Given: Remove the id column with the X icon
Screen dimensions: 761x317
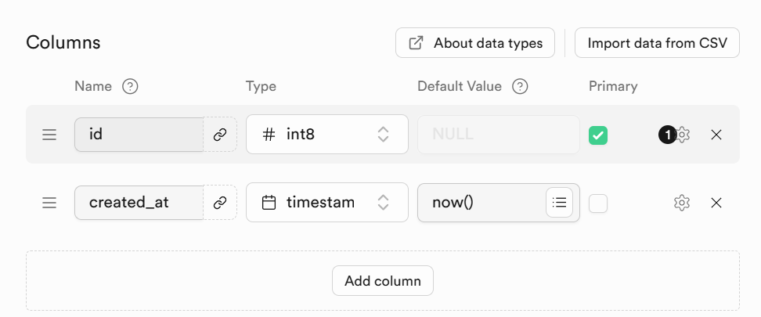Looking at the screenshot, I should tap(716, 135).
